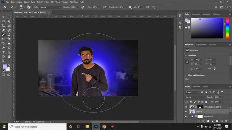Select the Healing Brush tool

click(9, 30)
